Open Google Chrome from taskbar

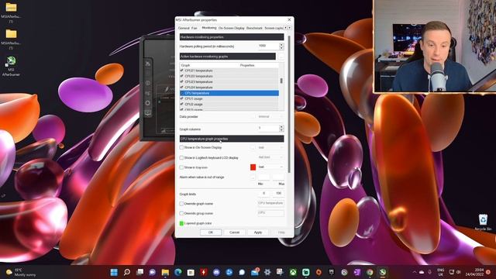[370, 272]
